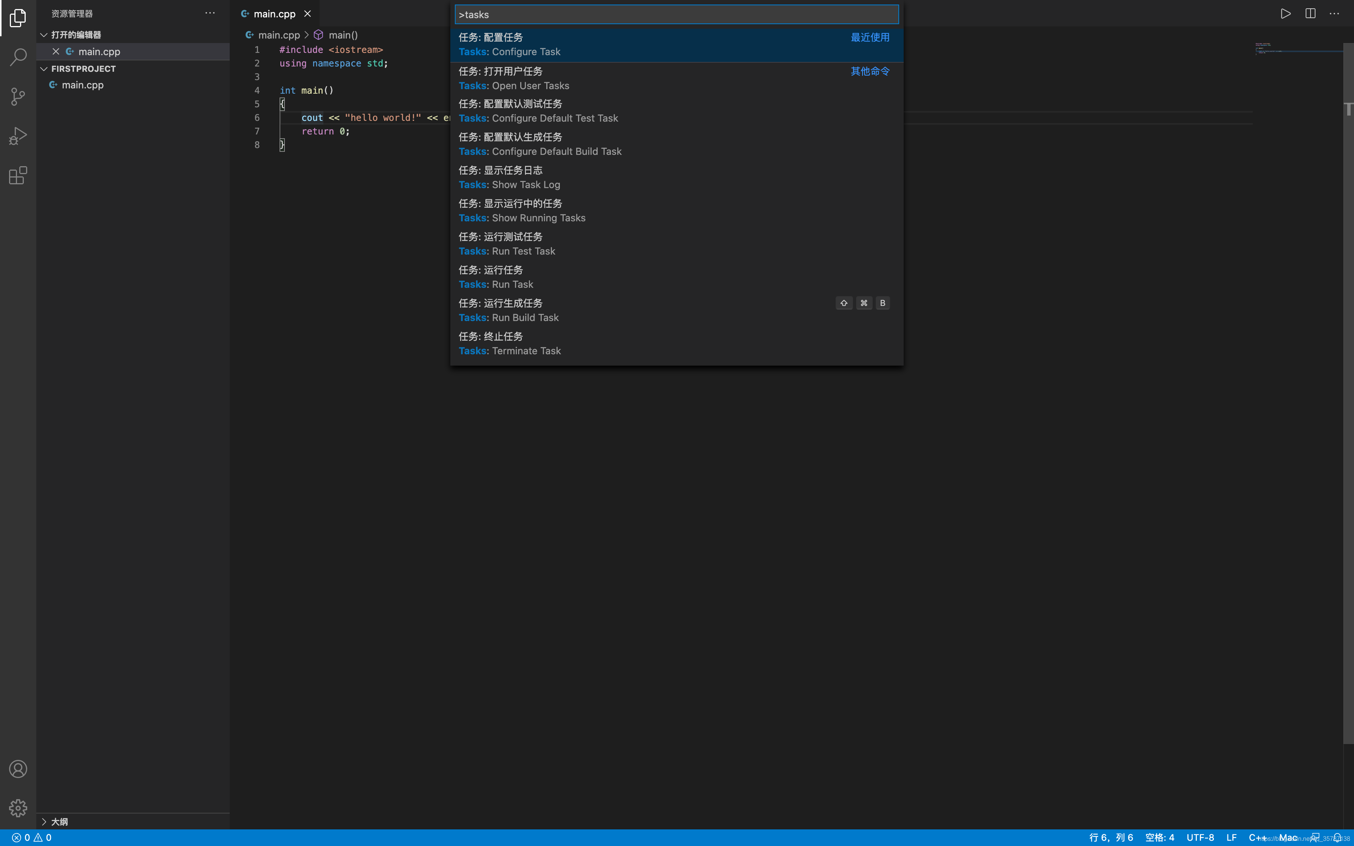Open the Source Control view
1354x846 pixels.
tap(18, 97)
